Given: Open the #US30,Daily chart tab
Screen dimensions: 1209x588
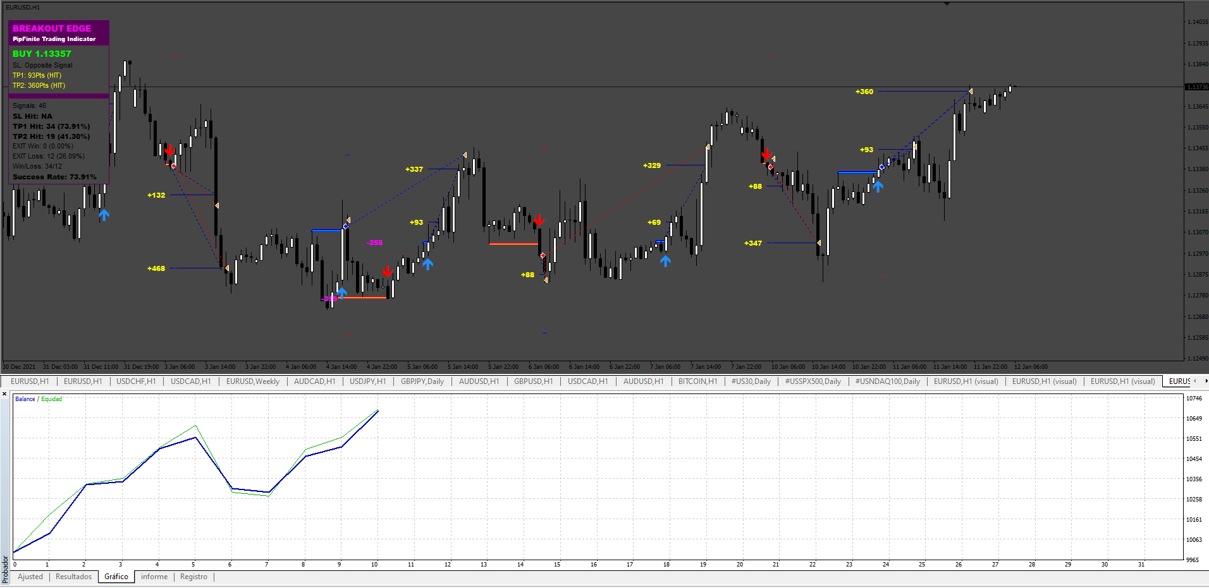Looking at the screenshot, I should point(751,381).
